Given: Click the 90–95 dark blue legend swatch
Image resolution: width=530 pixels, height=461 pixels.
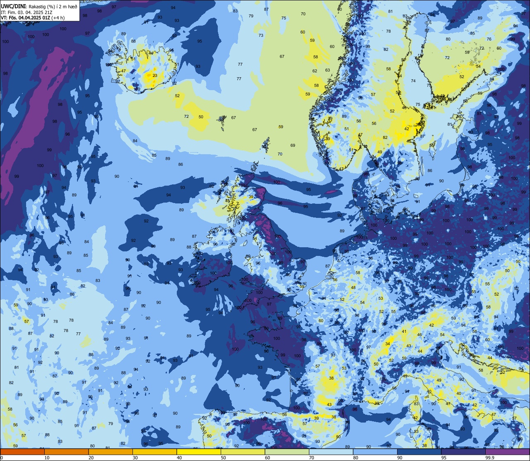Looking at the screenshot, I should point(419,451).
